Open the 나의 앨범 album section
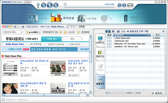 click(x=87, y=18)
